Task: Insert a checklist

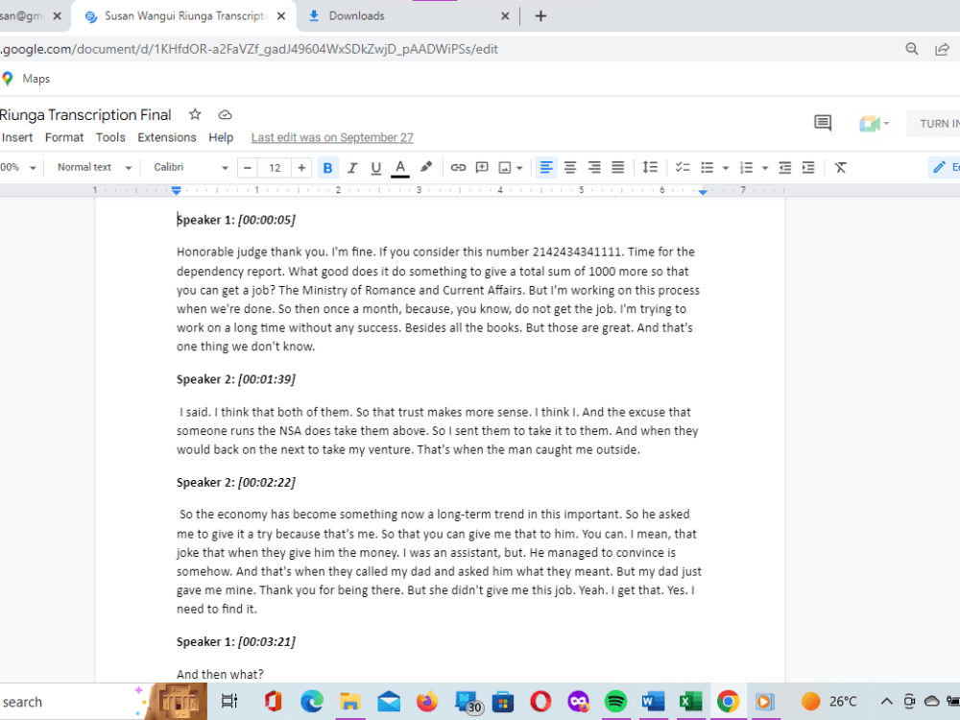Action: (682, 167)
